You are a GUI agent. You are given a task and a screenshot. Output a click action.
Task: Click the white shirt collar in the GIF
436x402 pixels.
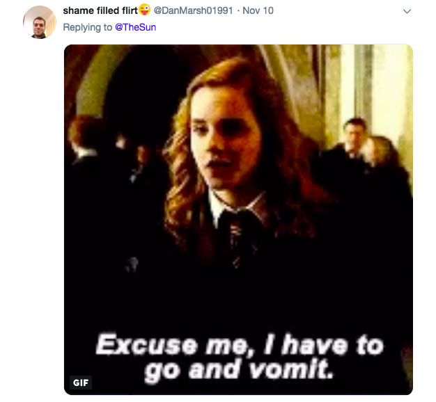pos(218,207)
